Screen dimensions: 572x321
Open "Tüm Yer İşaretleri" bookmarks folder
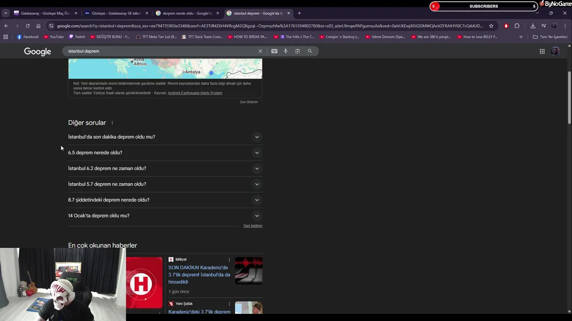coord(550,37)
